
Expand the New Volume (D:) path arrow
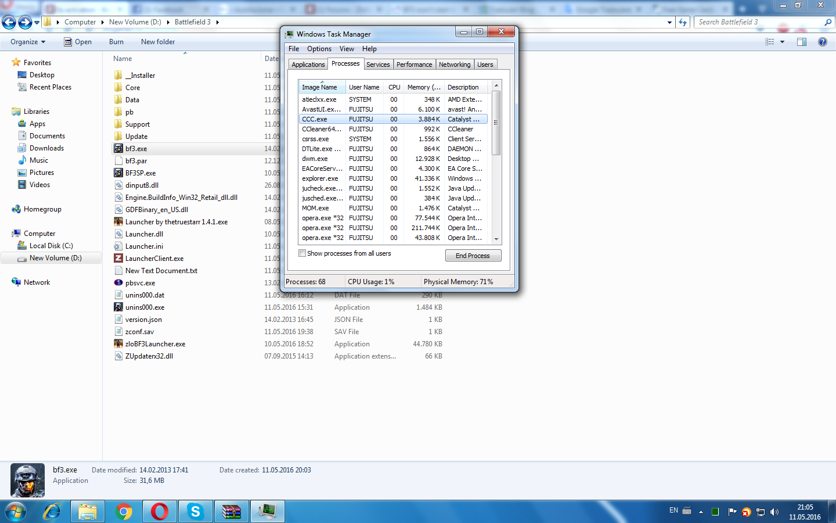click(x=168, y=22)
